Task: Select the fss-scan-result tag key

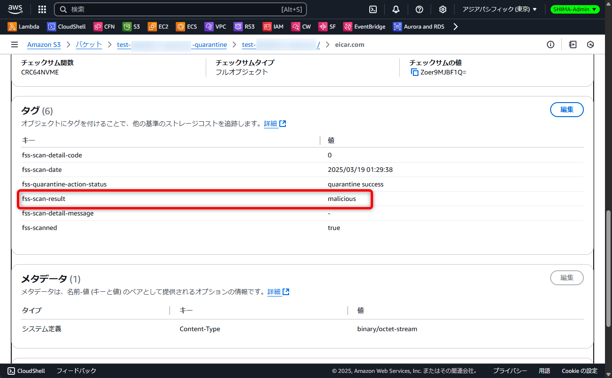Action: (44, 199)
